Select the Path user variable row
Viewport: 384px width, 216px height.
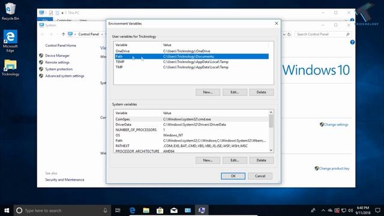(192, 56)
